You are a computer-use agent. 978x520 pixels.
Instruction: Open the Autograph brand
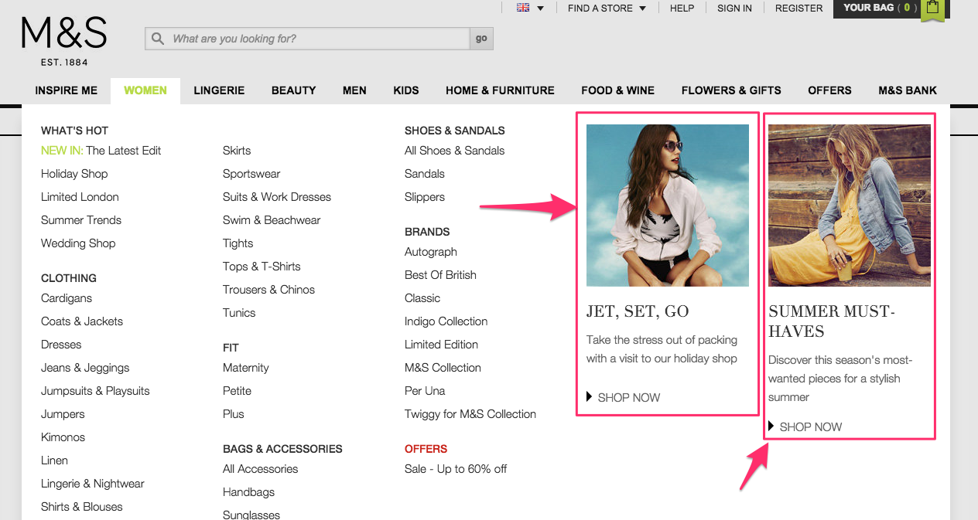431,252
